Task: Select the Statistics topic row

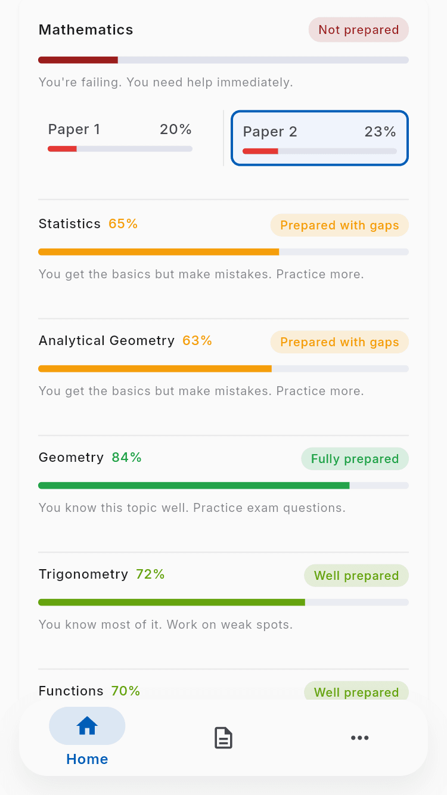Action: 70,223
